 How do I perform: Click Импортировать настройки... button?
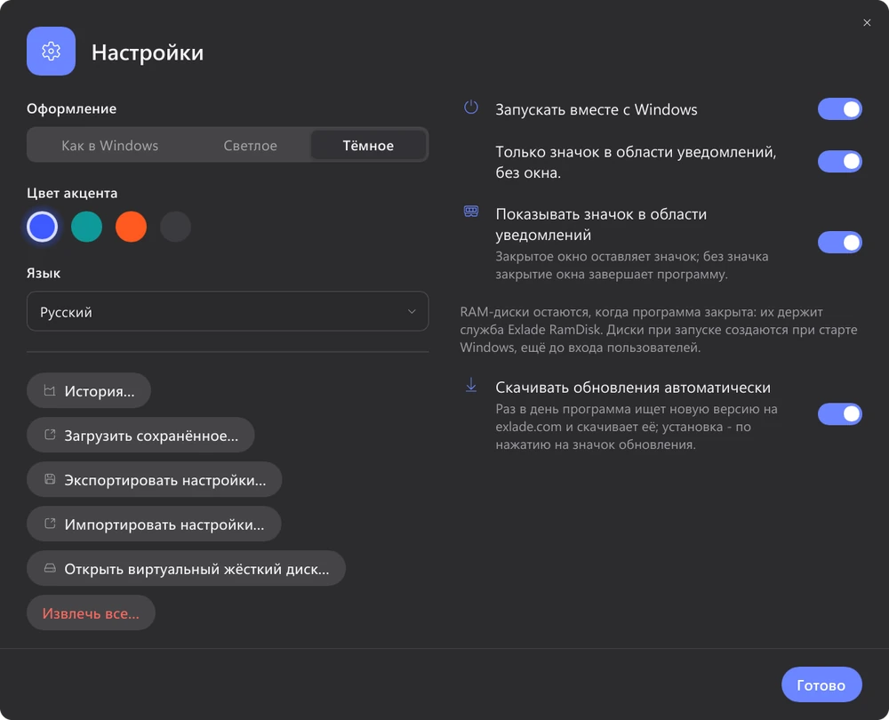pyautogui.click(x=154, y=524)
